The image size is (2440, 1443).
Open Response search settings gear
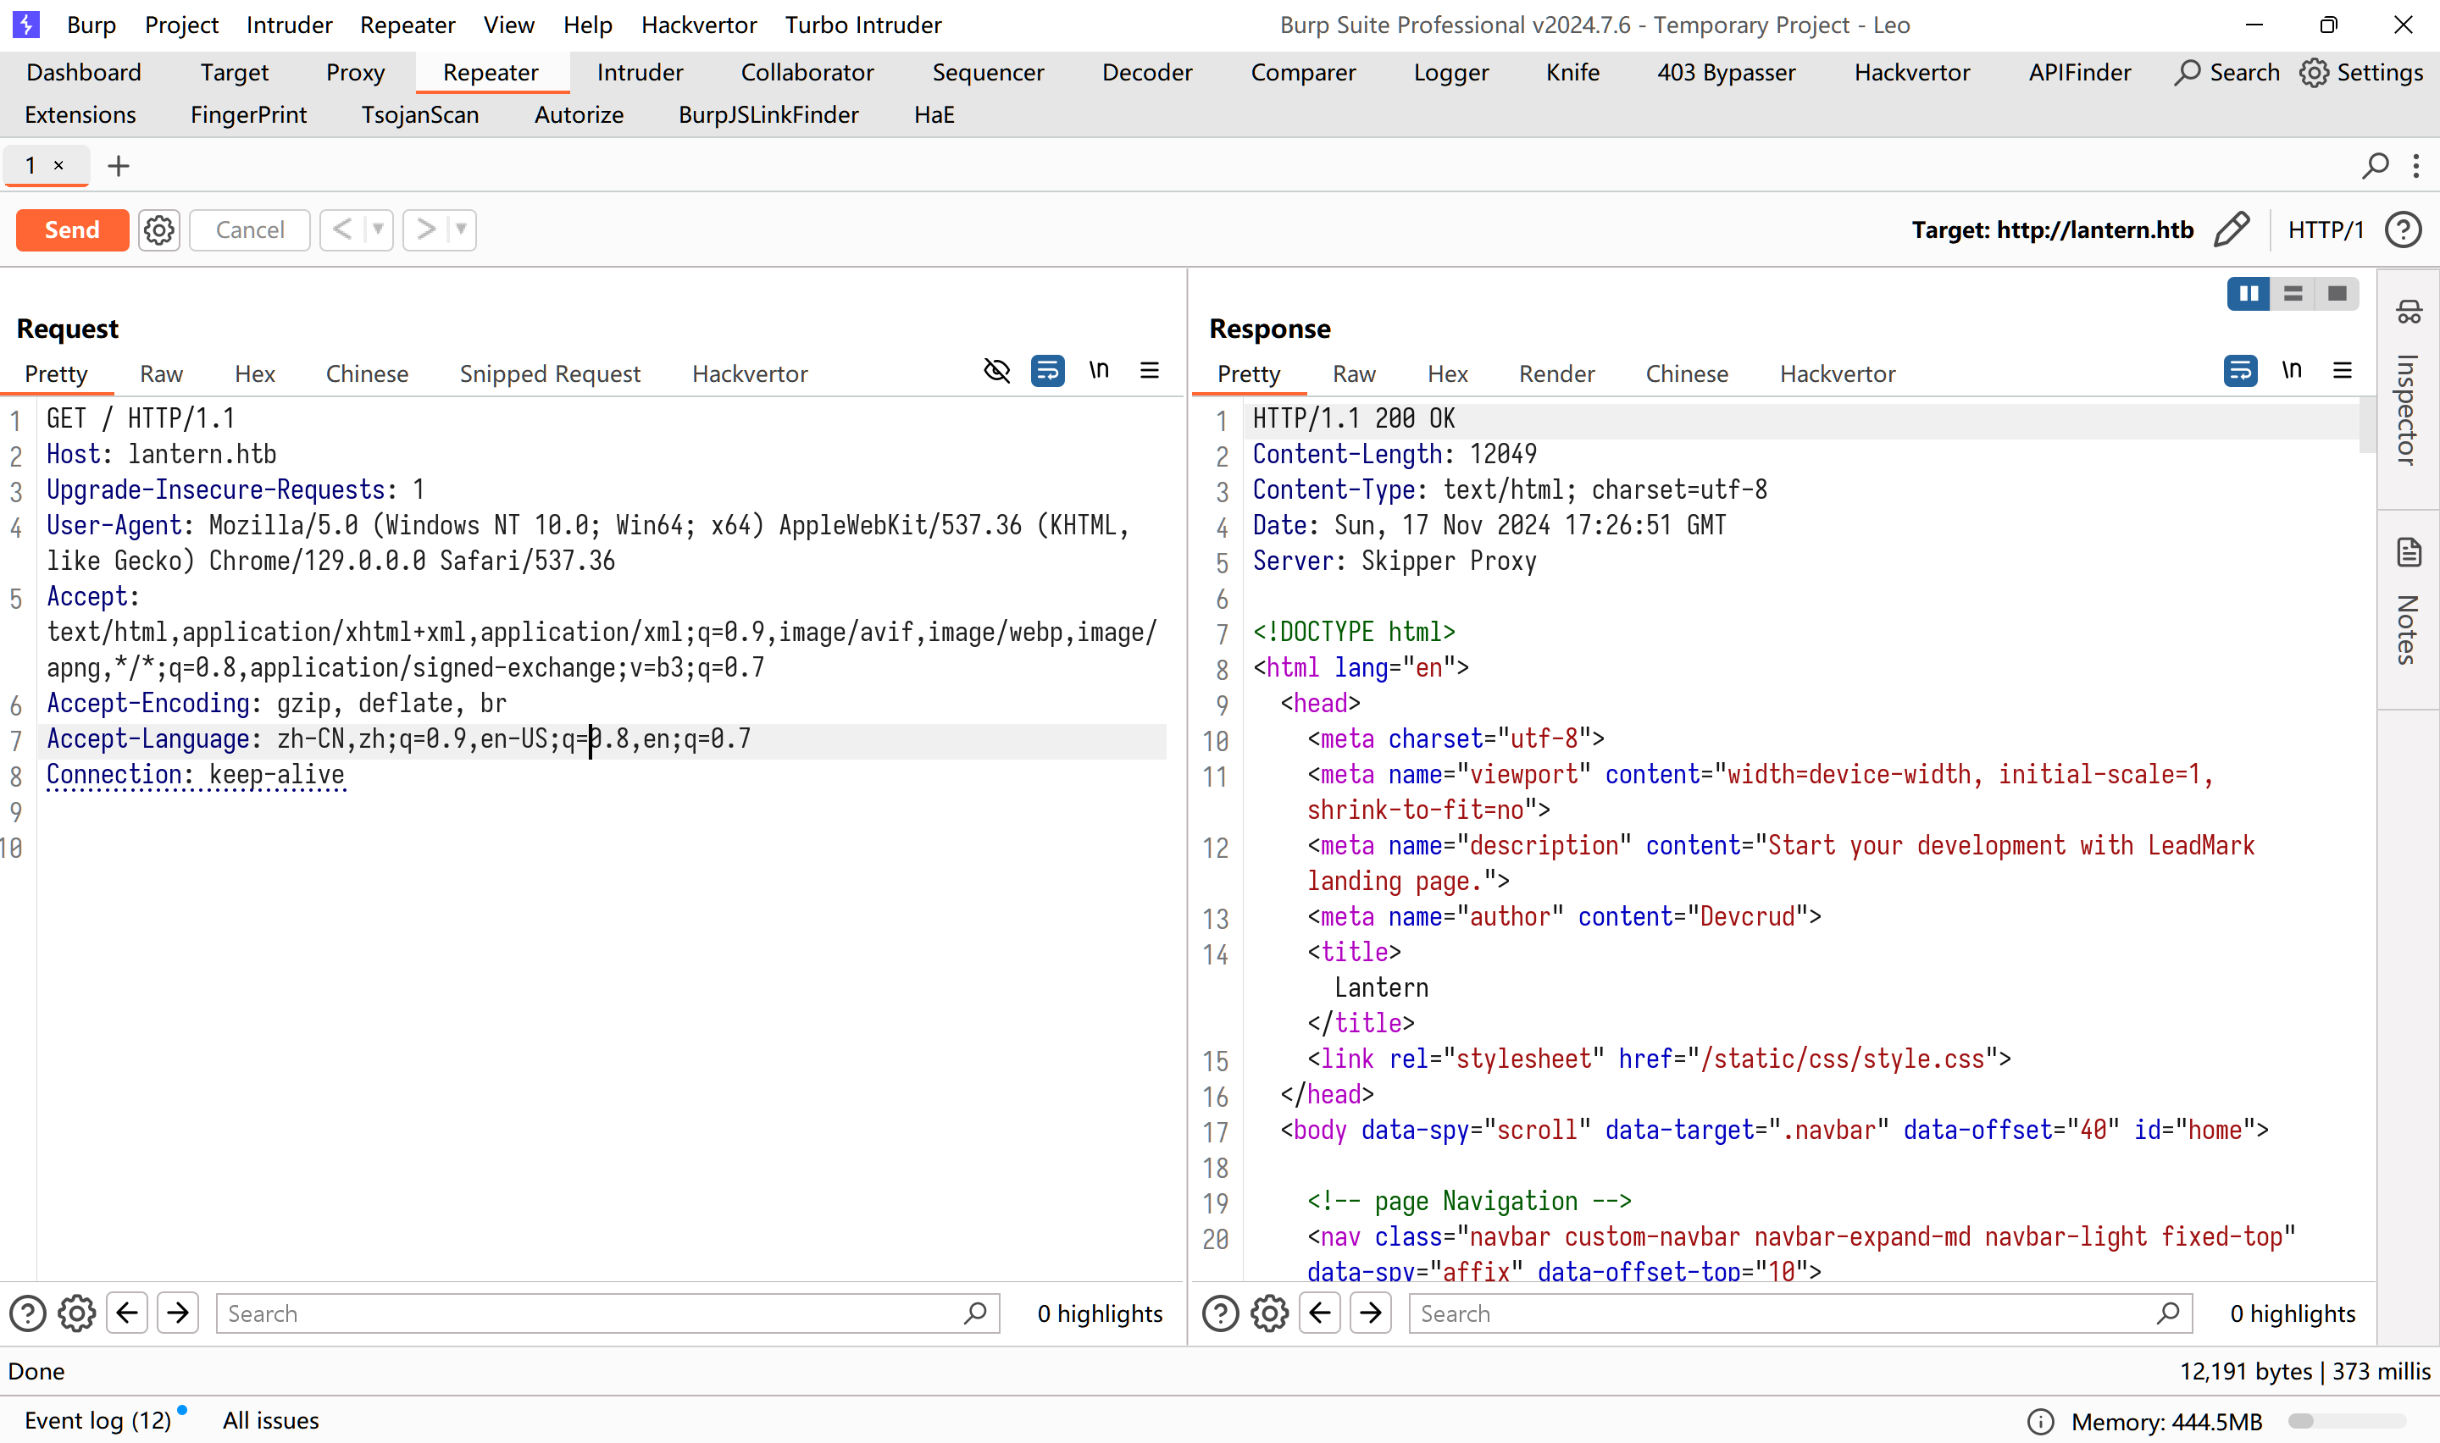click(x=1269, y=1313)
